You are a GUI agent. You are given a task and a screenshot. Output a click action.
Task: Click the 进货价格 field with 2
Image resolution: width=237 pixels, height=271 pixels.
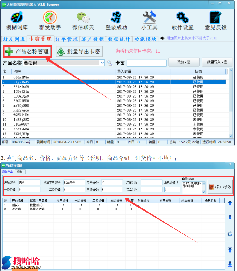[172, 190]
